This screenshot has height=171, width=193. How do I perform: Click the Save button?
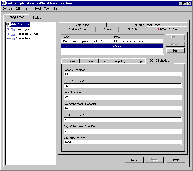click(134, 160)
